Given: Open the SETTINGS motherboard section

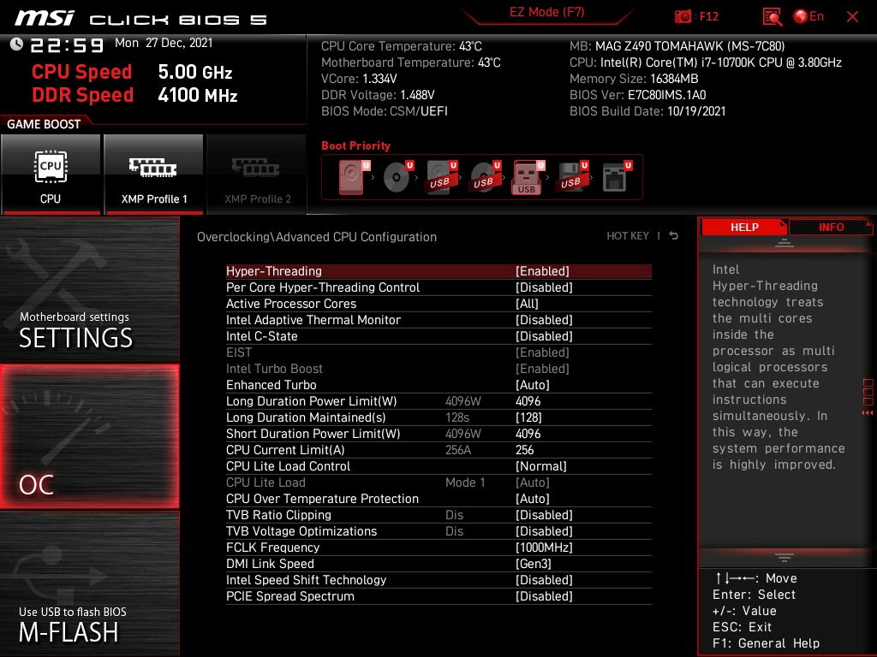Looking at the screenshot, I should (x=90, y=290).
